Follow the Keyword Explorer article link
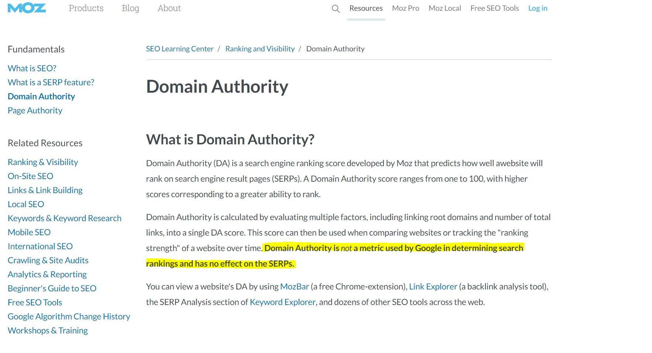 pyautogui.click(x=283, y=302)
